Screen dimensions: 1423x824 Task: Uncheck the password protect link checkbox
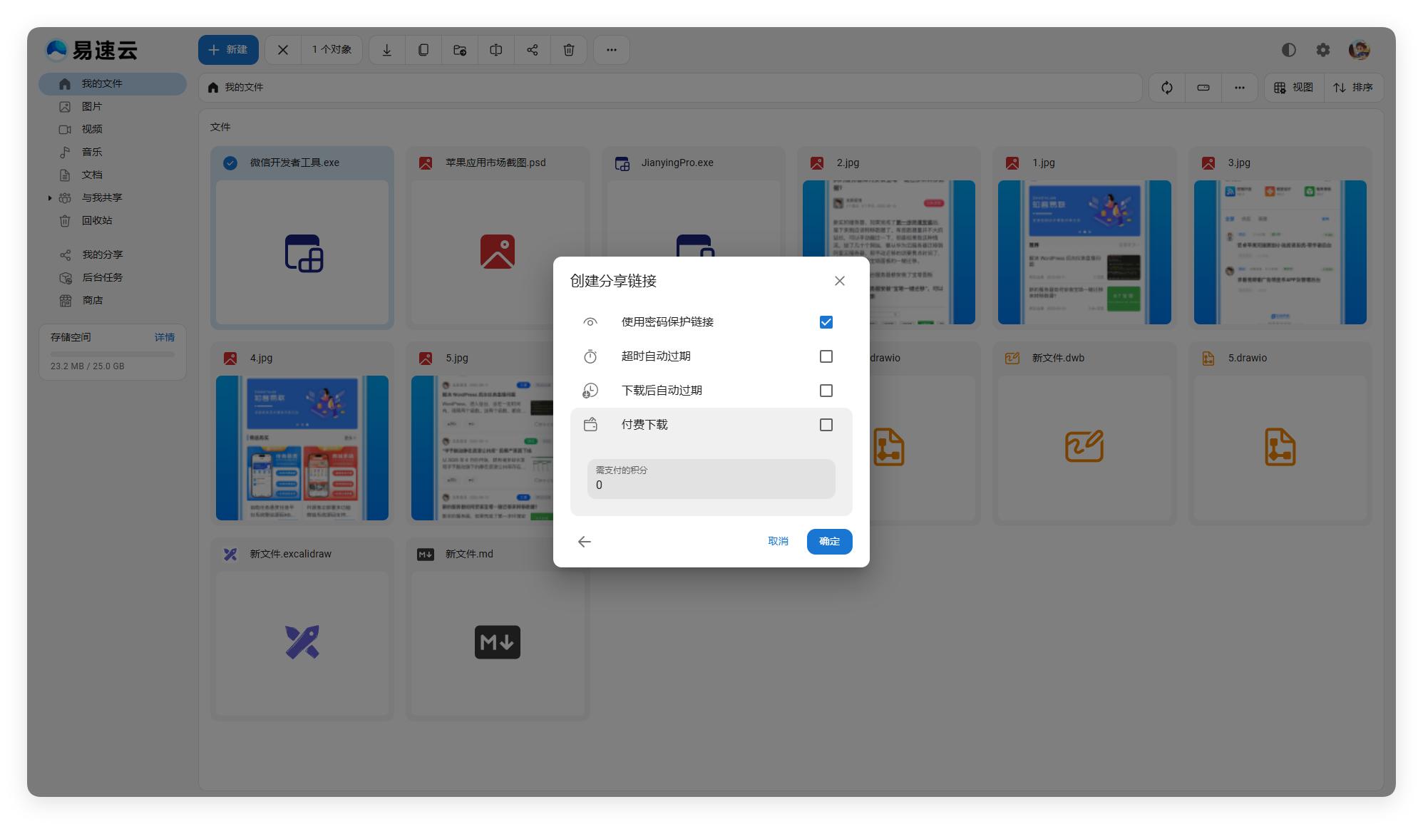[x=826, y=322]
